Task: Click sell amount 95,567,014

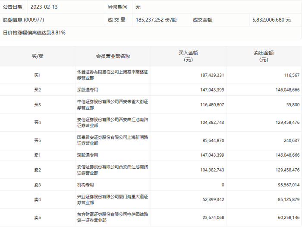Action: [289, 185]
